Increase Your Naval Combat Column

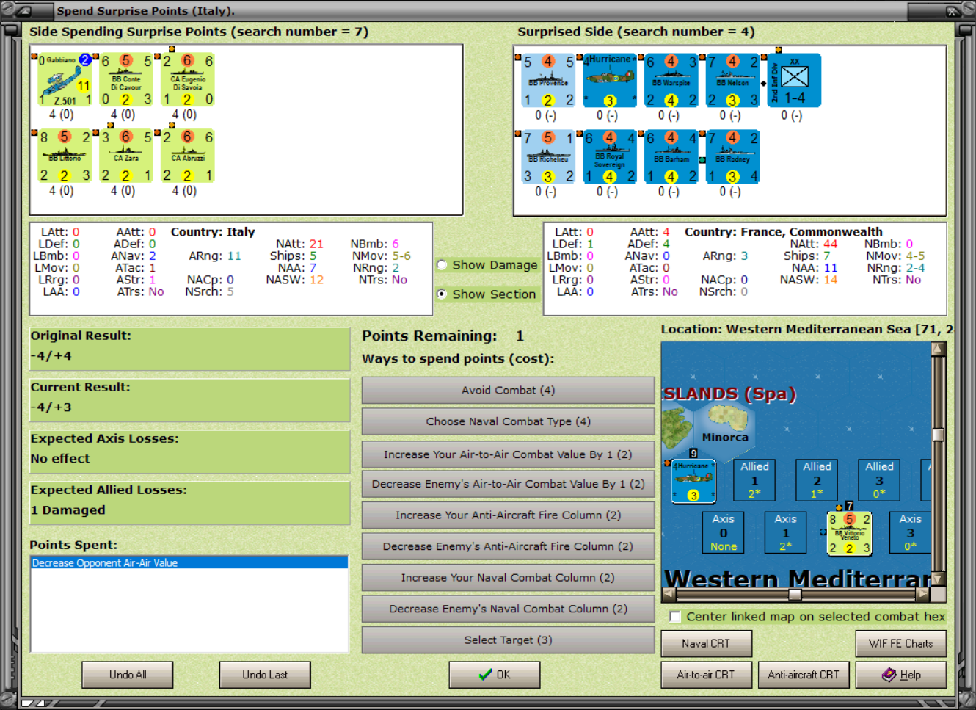click(508, 578)
